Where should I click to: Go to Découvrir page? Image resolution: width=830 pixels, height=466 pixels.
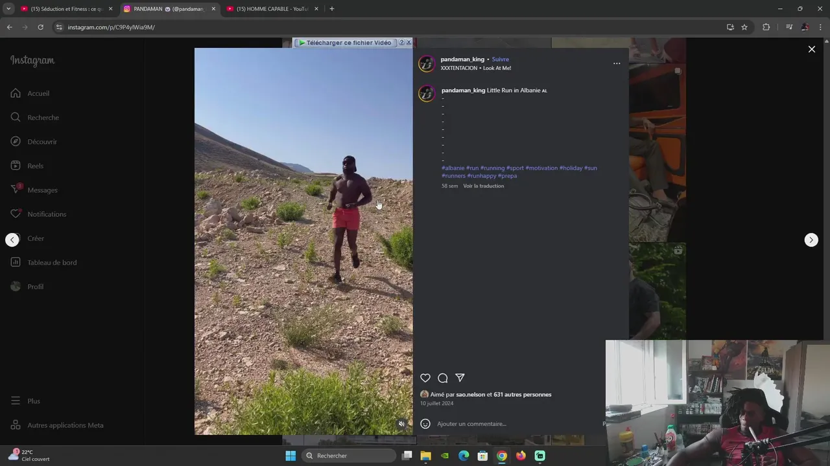tap(34, 142)
